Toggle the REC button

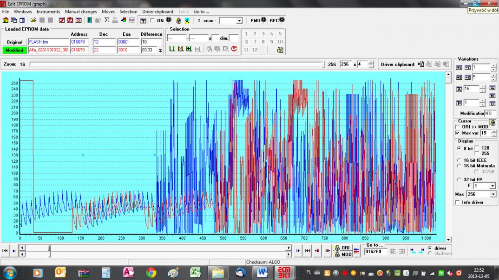coord(277,20)
